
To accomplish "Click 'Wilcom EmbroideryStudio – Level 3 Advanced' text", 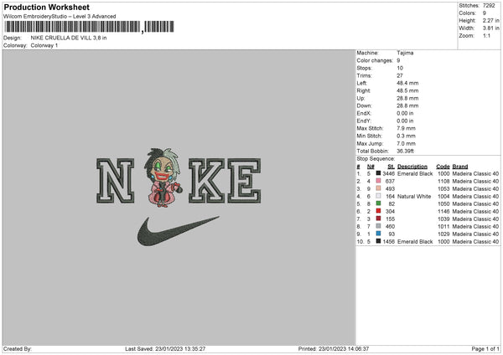I will click(60, 17).
